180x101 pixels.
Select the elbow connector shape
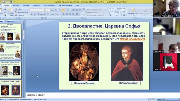(x=113, y=12)
